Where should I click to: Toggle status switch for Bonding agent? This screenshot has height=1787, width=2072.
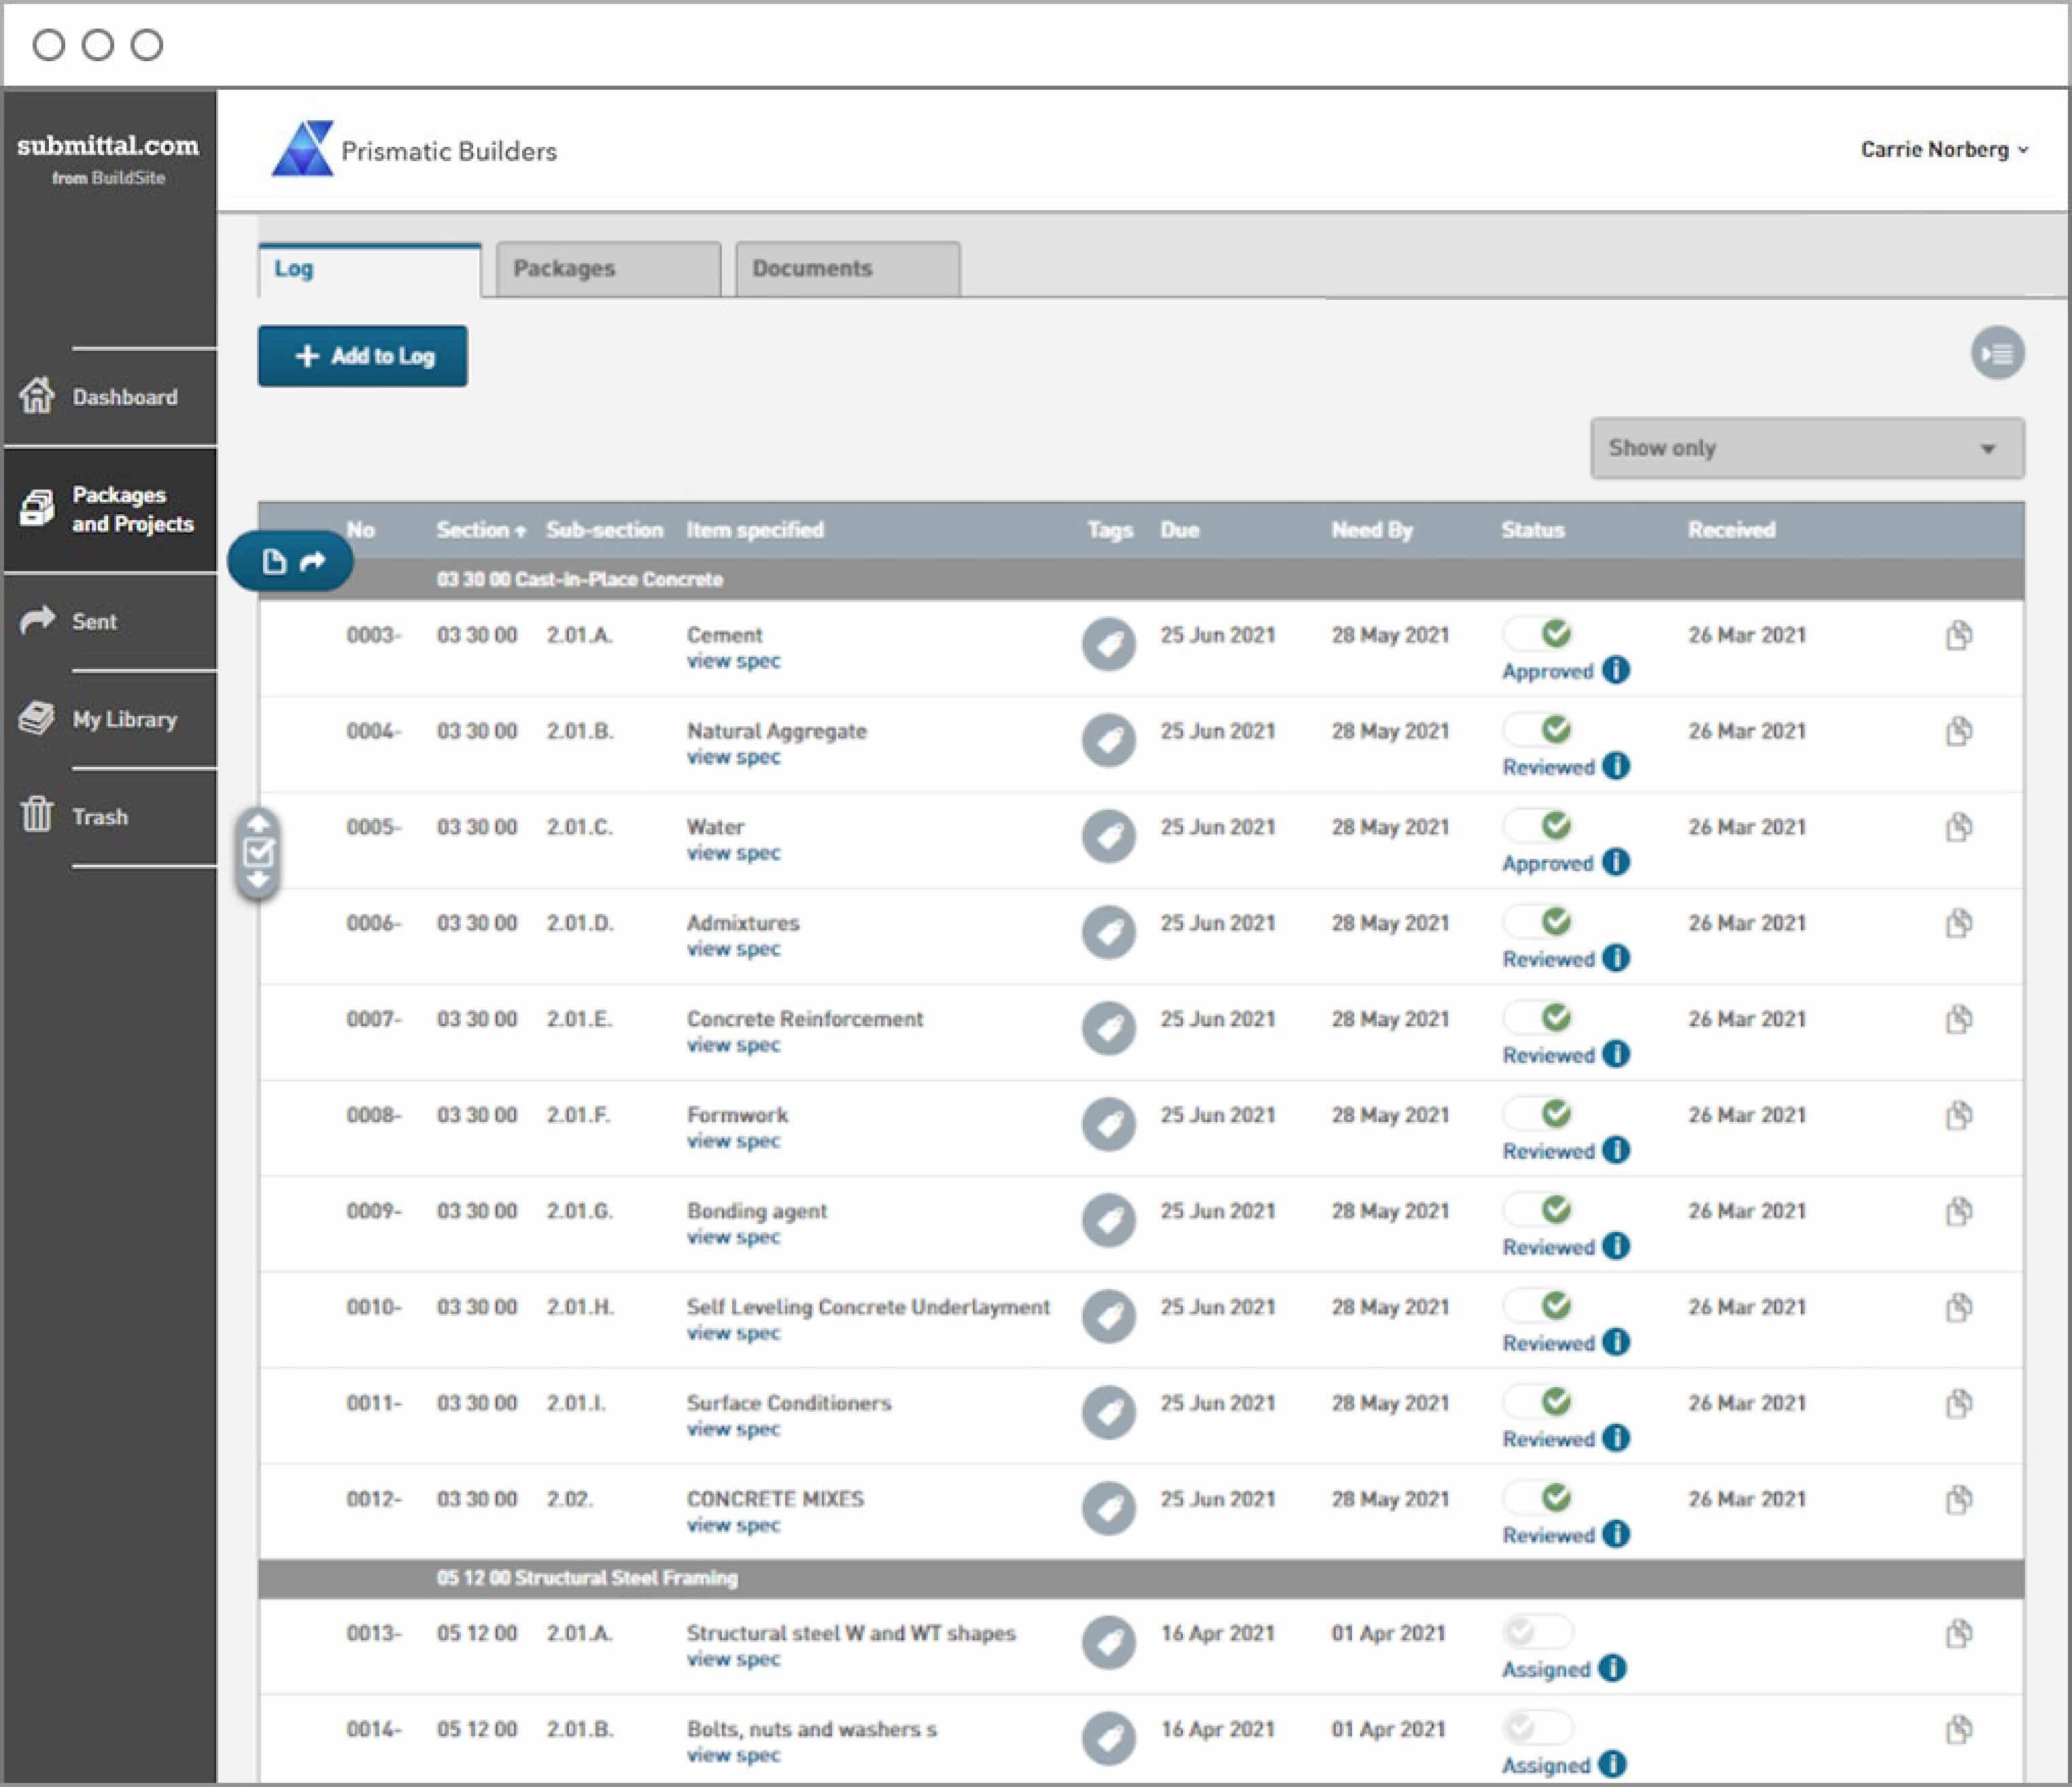1538,1210
